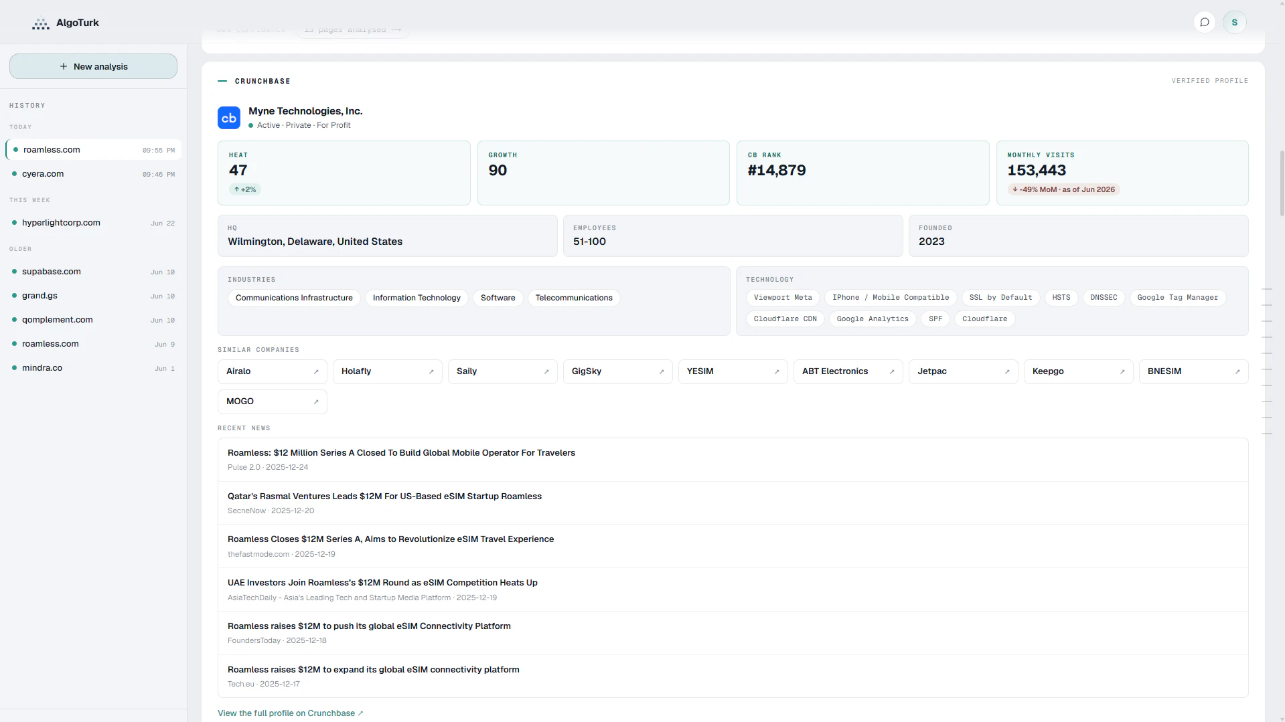Click the Software industry tag
Image resolution: width=1285 pixels, height=722 pixels.
[x=498, y=298]
